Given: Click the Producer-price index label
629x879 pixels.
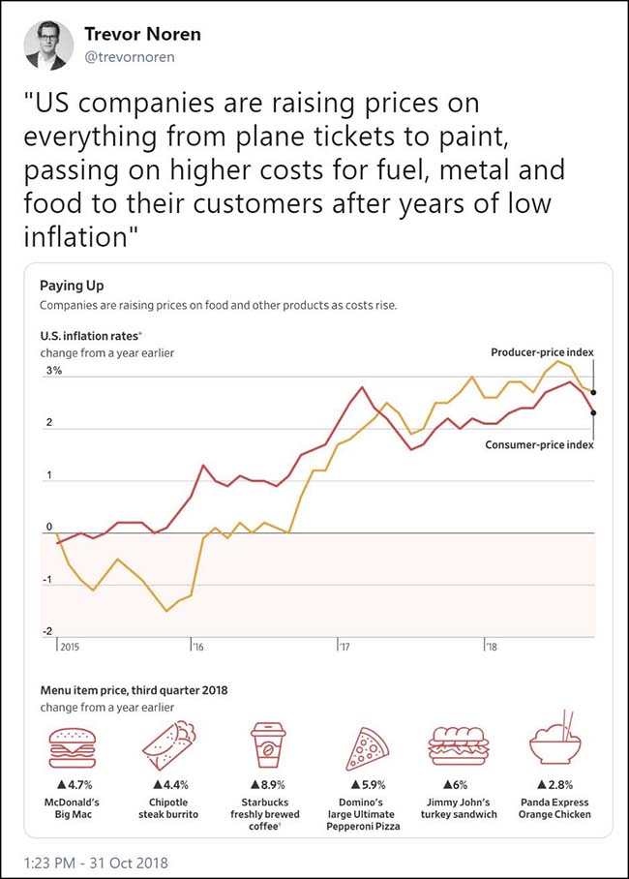Looking at the screenshot, I should [x=543, y=351].
